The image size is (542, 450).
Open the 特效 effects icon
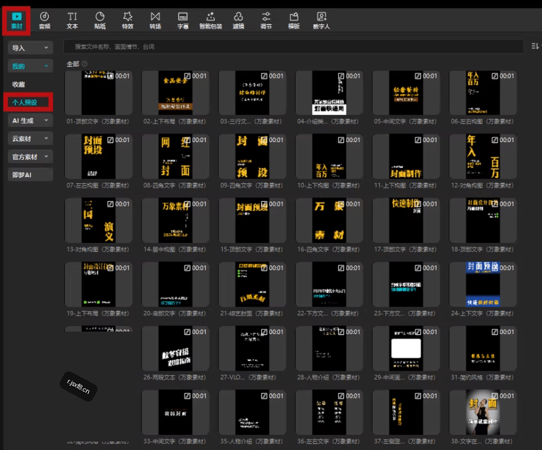(127, 21)
